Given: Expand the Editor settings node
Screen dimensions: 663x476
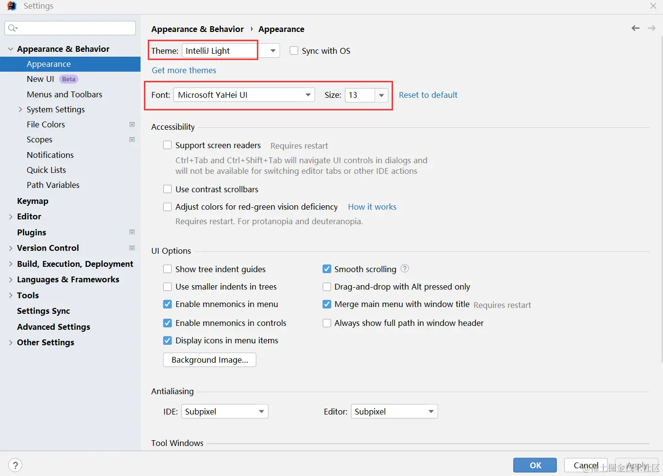Looking at the screenshot, I should click(10, 216).
